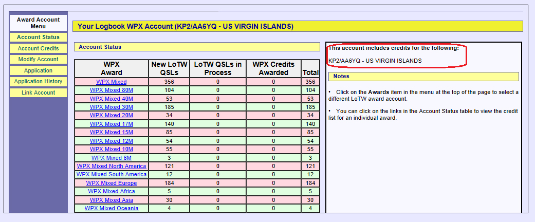Open the WPX Mixed award link
Screen dimensions: 535x222
[x=111, y=82]
